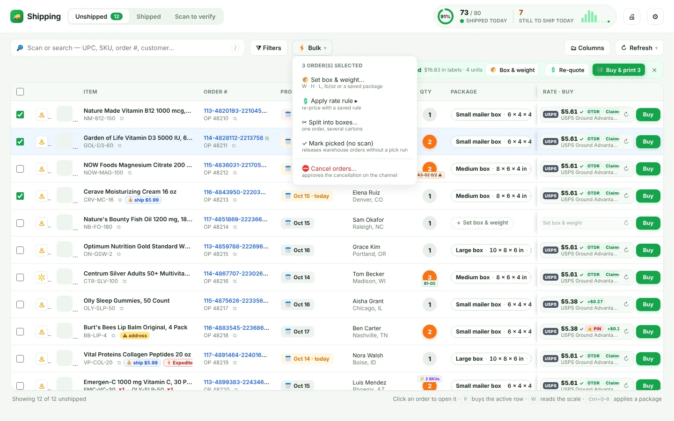The width and height of the screenshot is (674, 421).
Task: Click the 91% shipped progress ring
Action: coord(445,17)
